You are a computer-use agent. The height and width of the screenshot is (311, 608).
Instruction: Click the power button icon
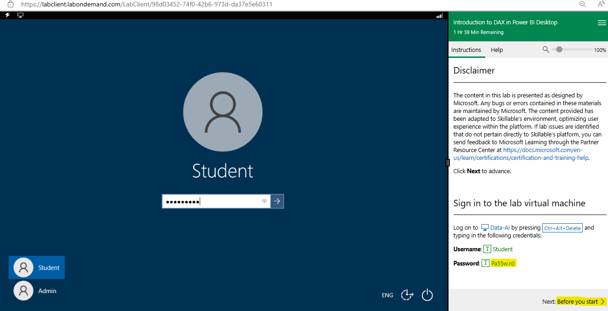[x=427, y=295]
